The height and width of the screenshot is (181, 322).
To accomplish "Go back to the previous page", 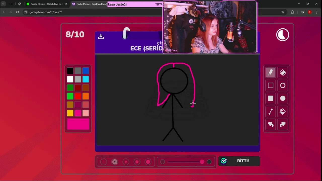I will 4,12.
